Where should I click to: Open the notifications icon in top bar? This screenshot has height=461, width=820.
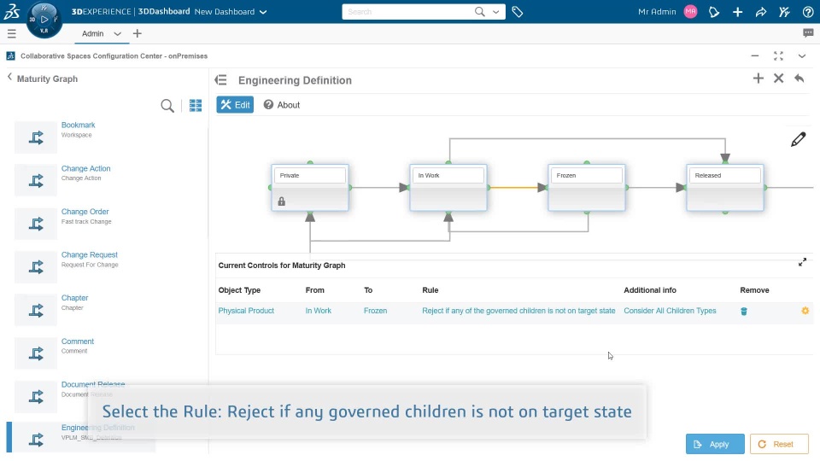tap(714, 11)
